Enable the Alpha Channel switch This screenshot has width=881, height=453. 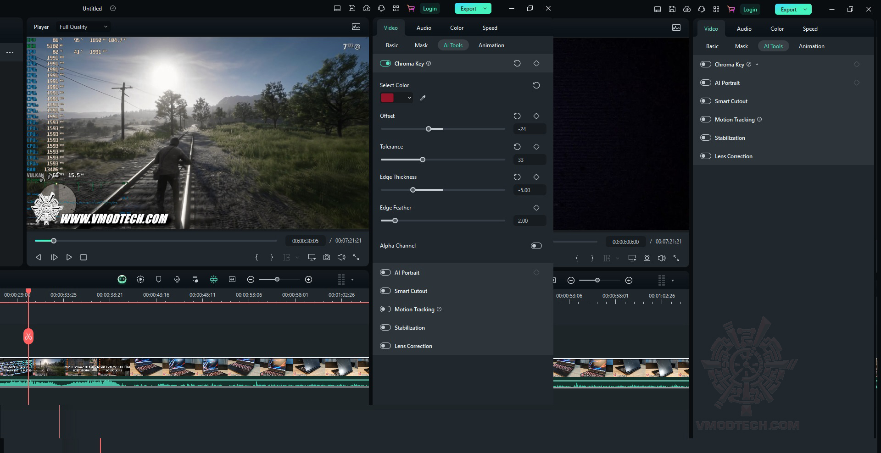(x=536, y=246)
